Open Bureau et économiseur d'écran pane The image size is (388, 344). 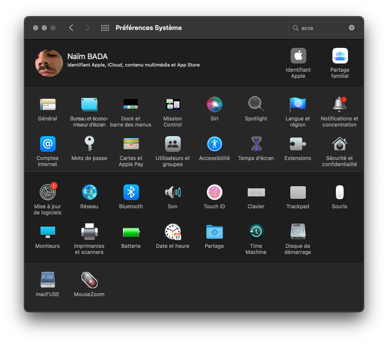89,104
